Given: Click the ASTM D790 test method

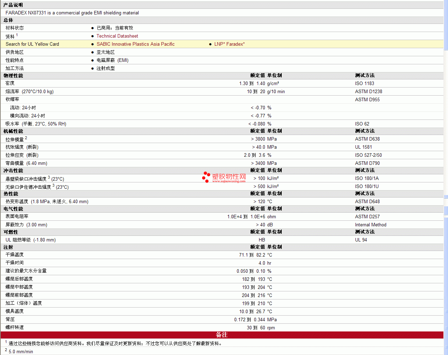Looking at the screenshot, I should pos(367,163).
